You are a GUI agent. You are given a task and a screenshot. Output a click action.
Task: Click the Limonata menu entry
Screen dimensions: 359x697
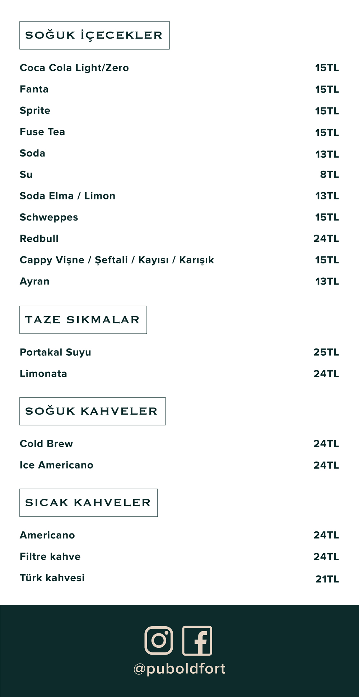[43, 374]
